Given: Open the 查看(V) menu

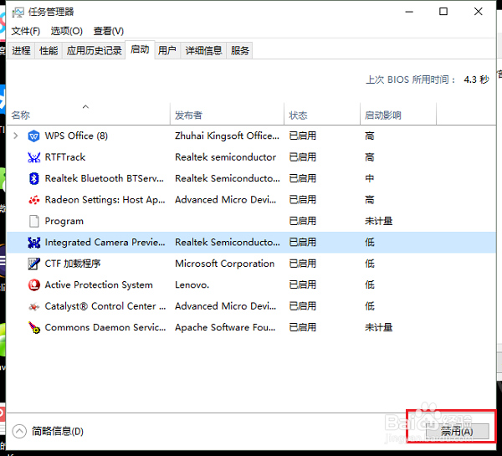Looking at the screenshot, I should [109, 31].
